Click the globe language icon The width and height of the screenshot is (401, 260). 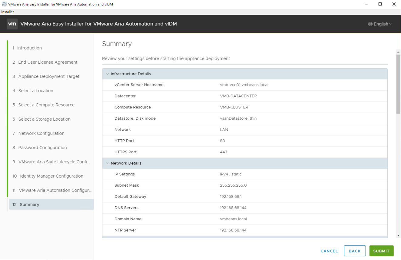click(x=370, y=24)
